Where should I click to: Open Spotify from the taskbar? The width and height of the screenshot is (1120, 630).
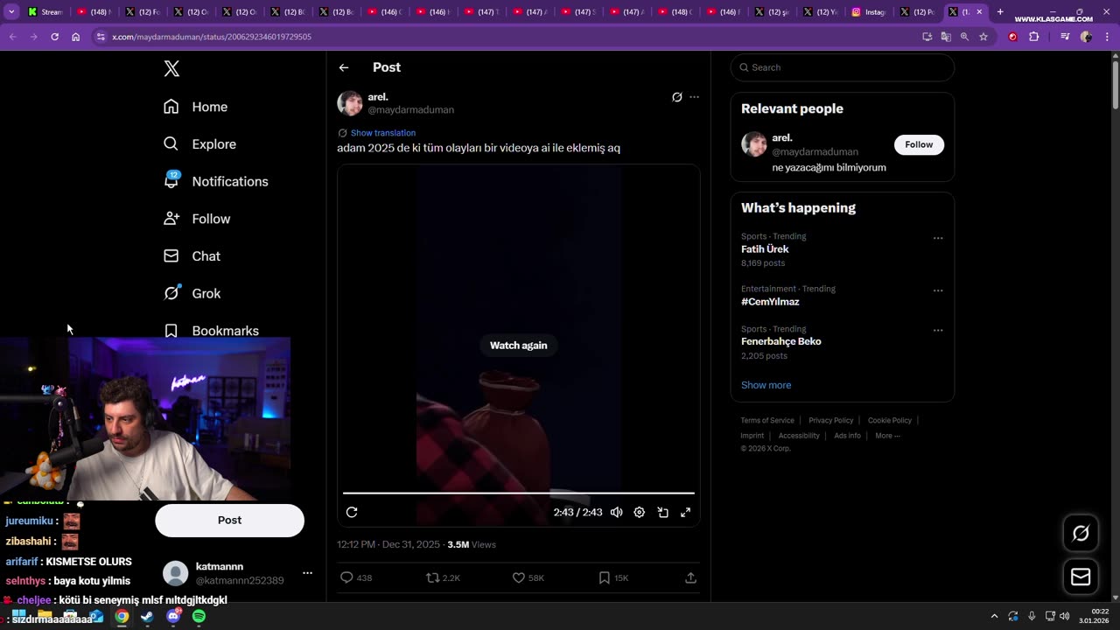point(199,616)
